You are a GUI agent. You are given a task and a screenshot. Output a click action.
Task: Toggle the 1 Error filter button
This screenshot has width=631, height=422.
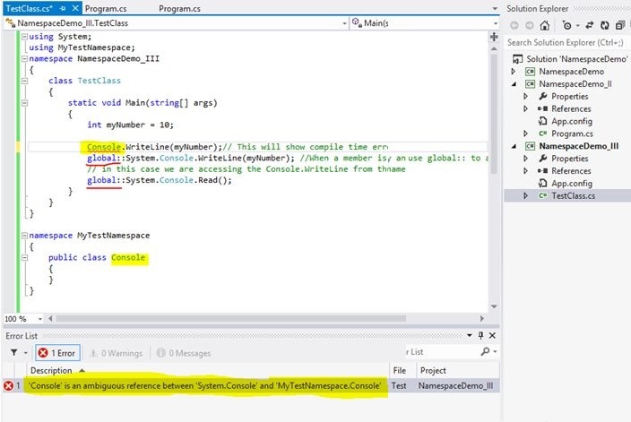pos(58,353)
